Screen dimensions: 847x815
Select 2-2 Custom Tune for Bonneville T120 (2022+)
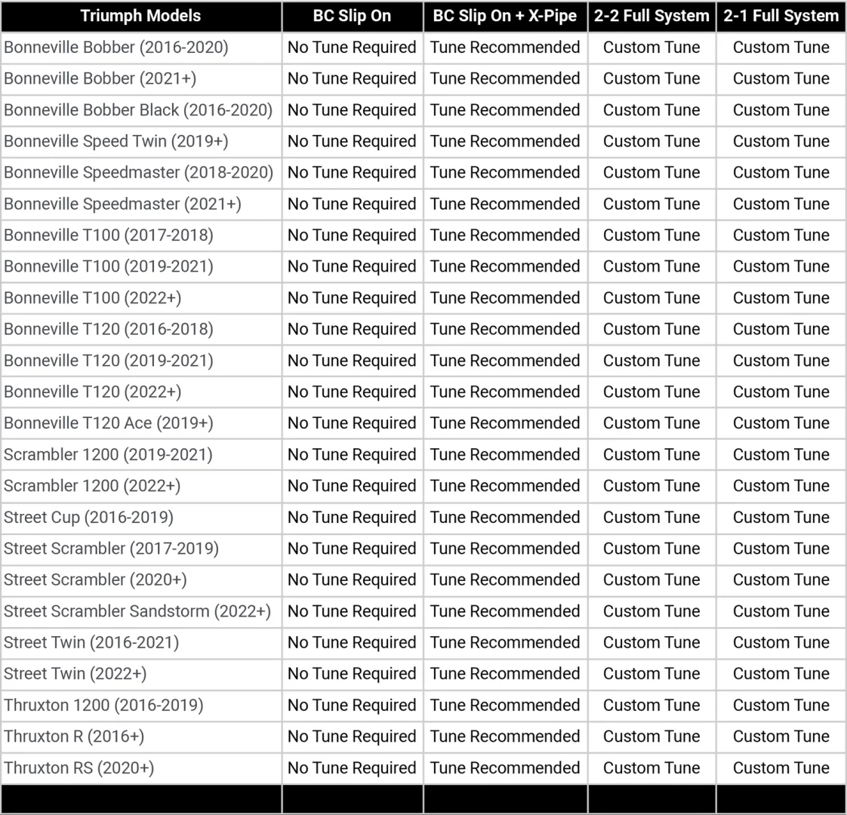click(651, 392)
